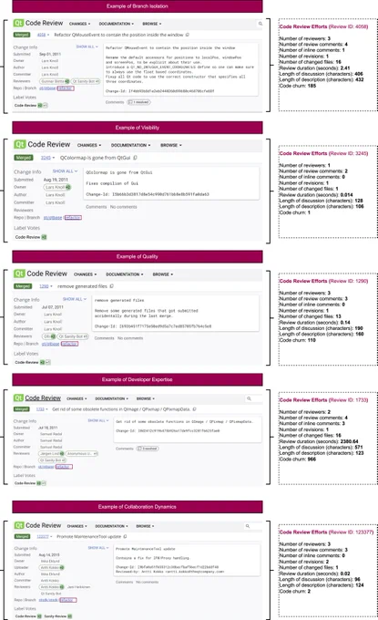The width and height of the screenshot is (378, 620).
Task: Click the qt/qtbase repo link in review 4058
Action: tap(47, 88)
